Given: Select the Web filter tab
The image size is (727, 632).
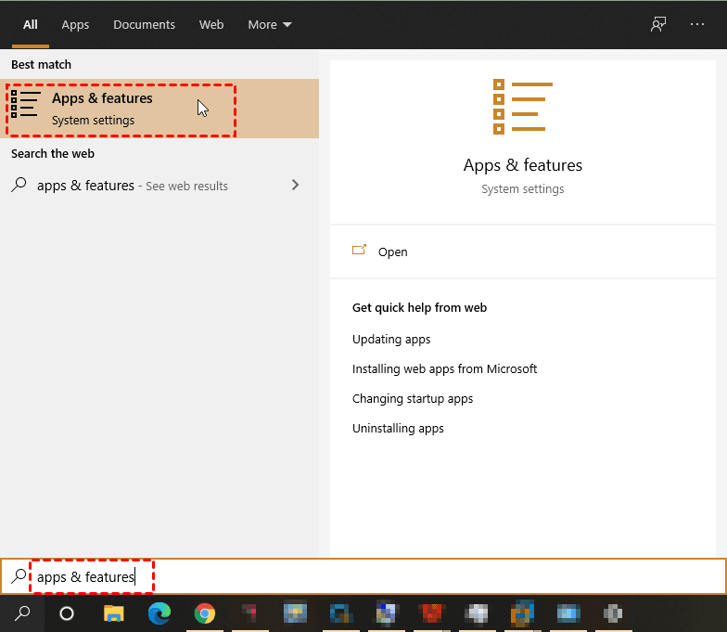Looking at the screenshot, I should [211, 25].
